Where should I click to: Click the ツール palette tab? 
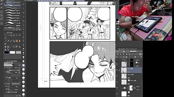click(x=10, y=33)
